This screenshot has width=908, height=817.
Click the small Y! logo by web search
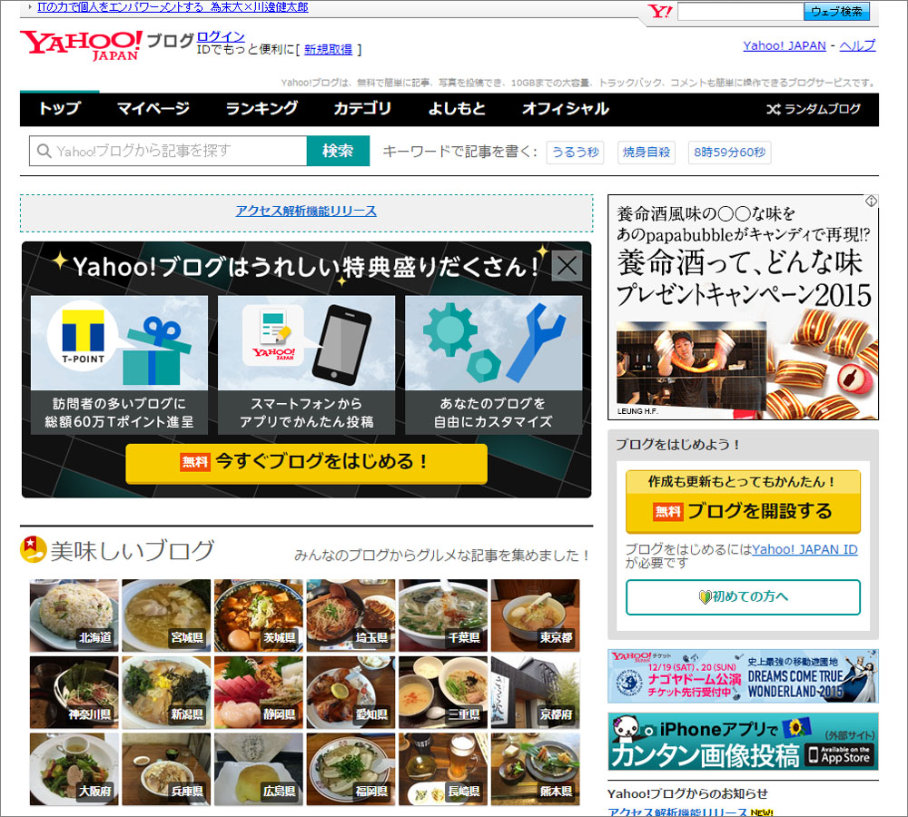pyautogui.click(x=659, y=12)
